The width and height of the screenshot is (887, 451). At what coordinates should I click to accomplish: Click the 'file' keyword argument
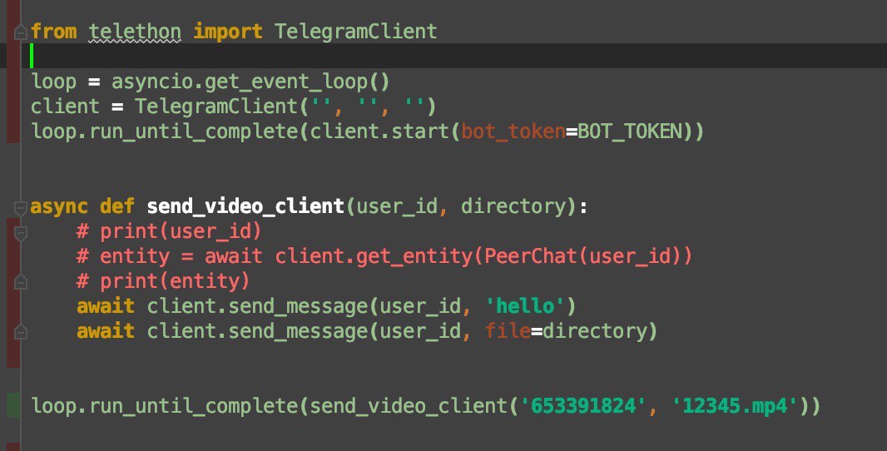coord(508,331)
